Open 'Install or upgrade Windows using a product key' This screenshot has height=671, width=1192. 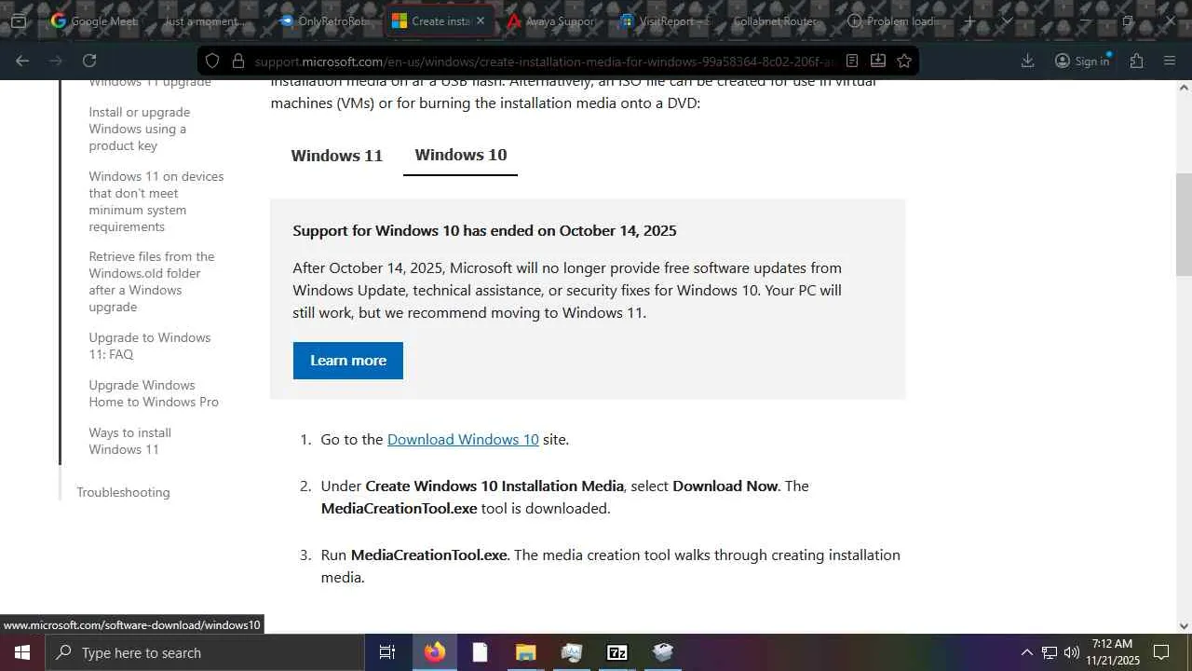click(140, 129)
